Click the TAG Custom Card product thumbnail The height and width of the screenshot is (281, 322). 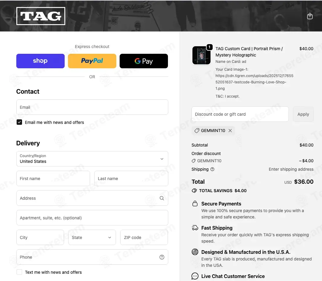201,55
